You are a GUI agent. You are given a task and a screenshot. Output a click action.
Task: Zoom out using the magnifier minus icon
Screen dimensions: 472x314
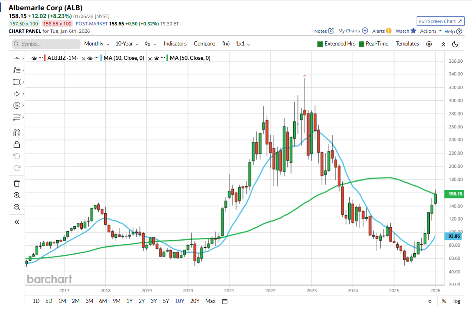pos(17,207)
